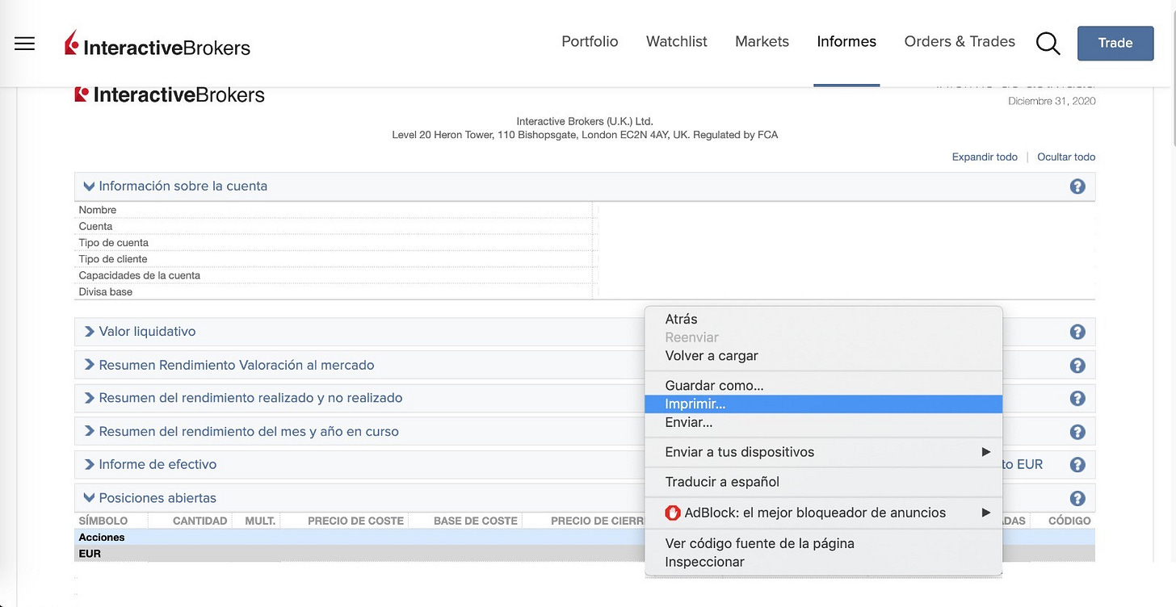The image size is (1176, 607).
Task: Click the Nombre row label
Action: click(98, 210)
